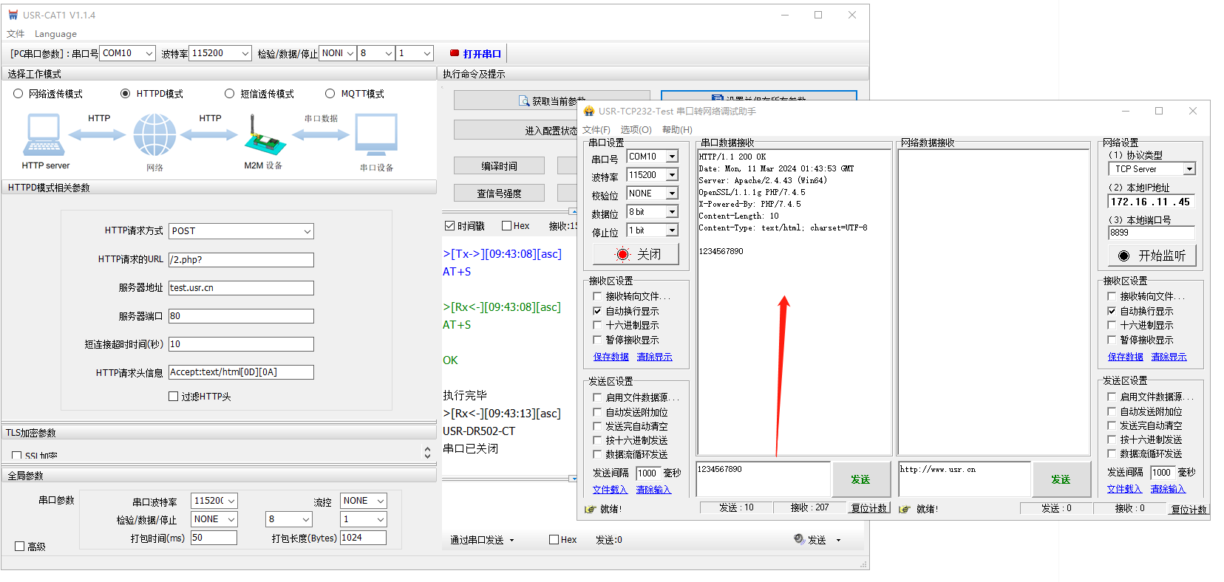Select the MQTT mode radio button
The width and height of the screenshot is (1224, 582).
coord(330,94)
